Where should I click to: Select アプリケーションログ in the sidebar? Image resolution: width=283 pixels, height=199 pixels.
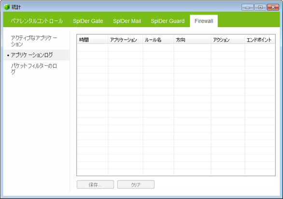(36, 55)
